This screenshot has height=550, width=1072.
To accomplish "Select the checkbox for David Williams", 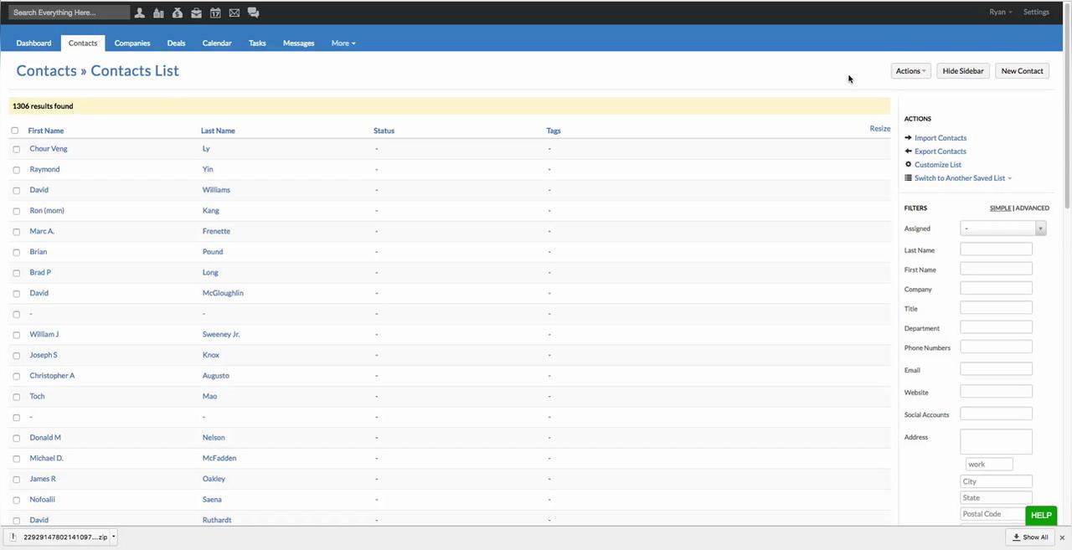I will [x=16, y=190].
